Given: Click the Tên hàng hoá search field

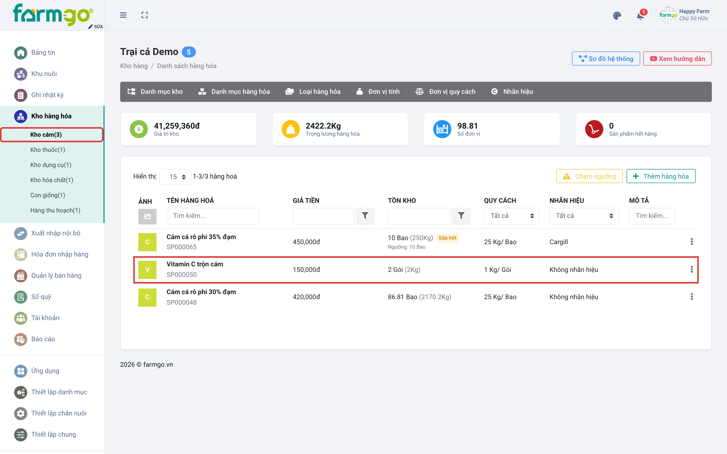Looking at the screenshot, I should (213, 216).
